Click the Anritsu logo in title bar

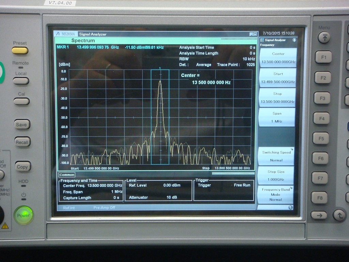(58, 34)
